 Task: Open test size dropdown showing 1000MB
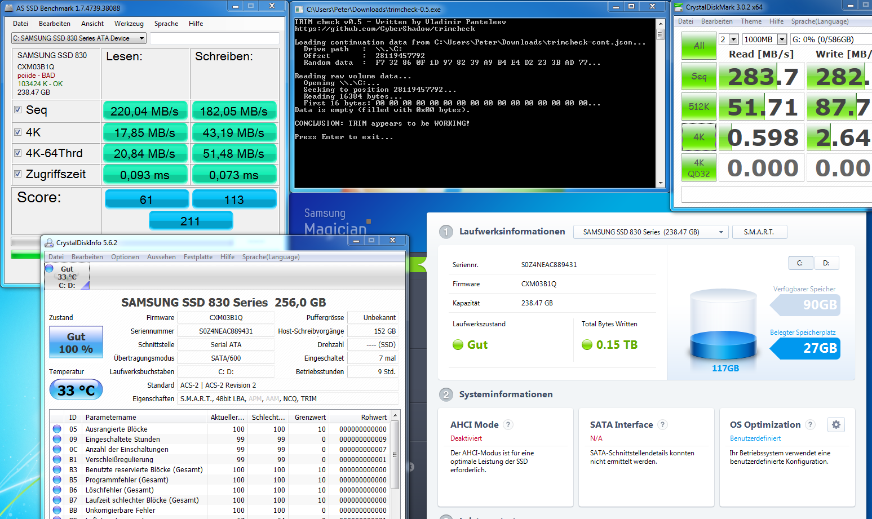[764, 39]
